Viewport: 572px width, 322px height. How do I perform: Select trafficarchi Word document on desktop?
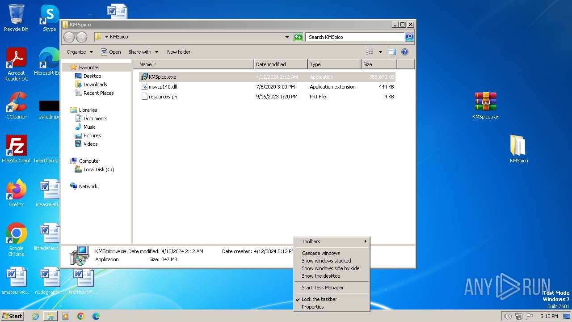(83, 281)
